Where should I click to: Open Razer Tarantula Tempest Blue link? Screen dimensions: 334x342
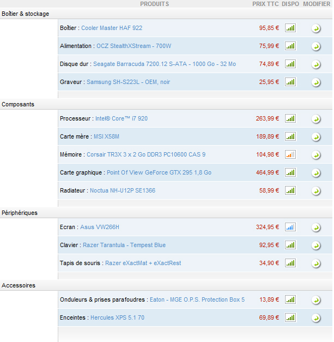pos(124,245)
